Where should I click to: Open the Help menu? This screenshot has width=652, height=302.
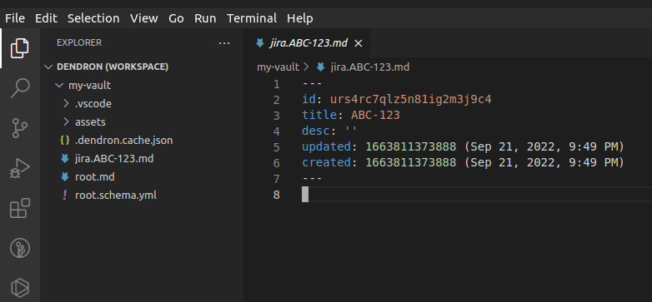coord(300,18)
